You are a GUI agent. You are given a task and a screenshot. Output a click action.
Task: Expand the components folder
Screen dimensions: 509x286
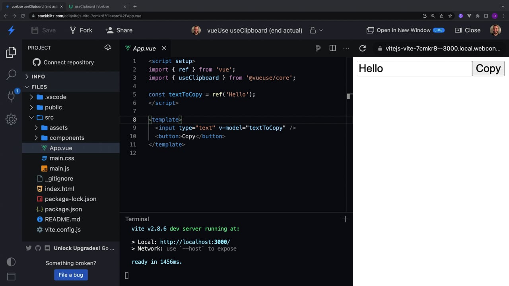coord(71,138)
